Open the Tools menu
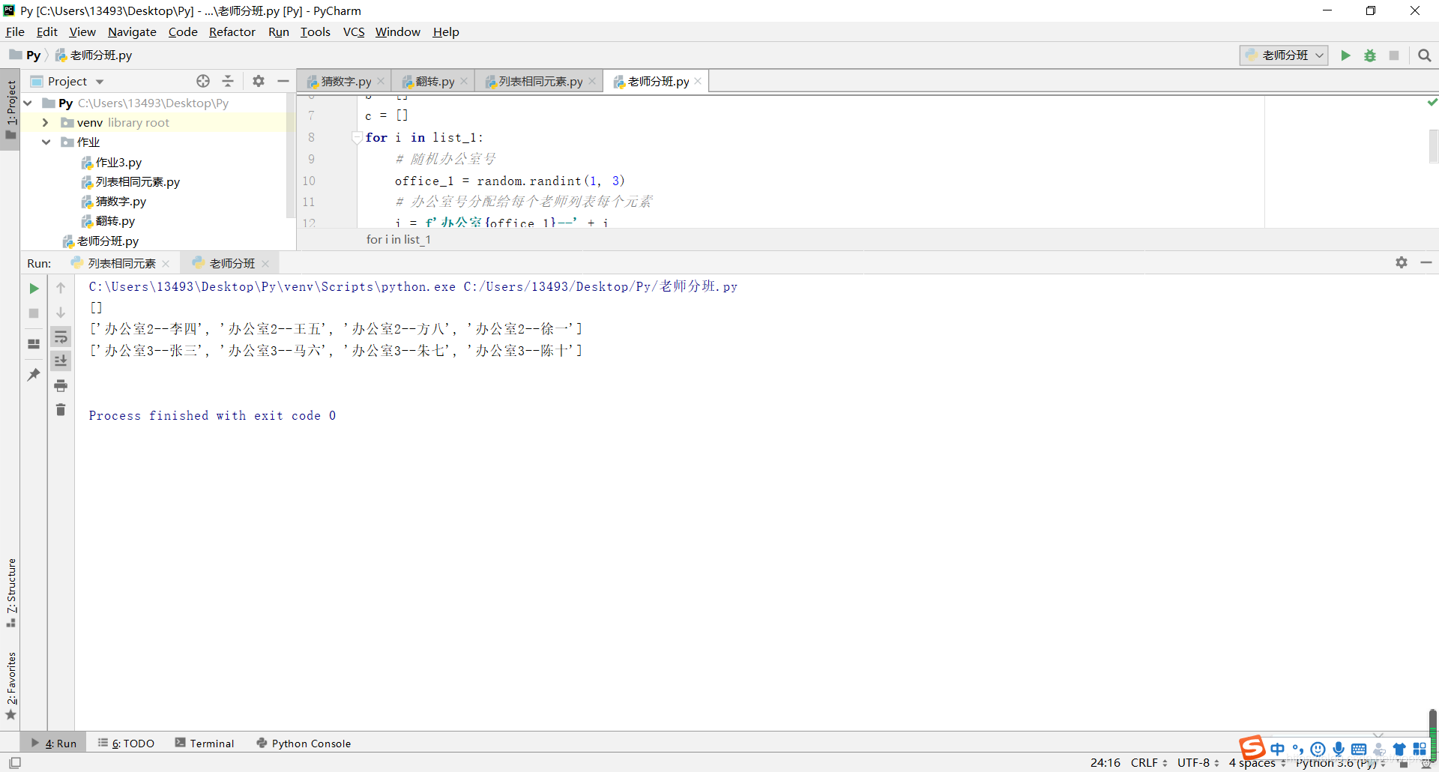The width and height of the screenshot is (1439, 772). (x=315, y=31)
